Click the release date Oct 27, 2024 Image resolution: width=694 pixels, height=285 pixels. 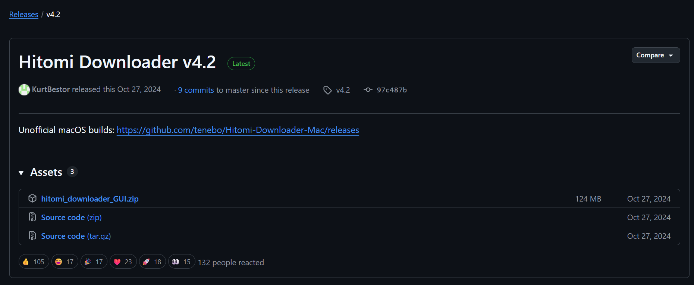(139, 89)
